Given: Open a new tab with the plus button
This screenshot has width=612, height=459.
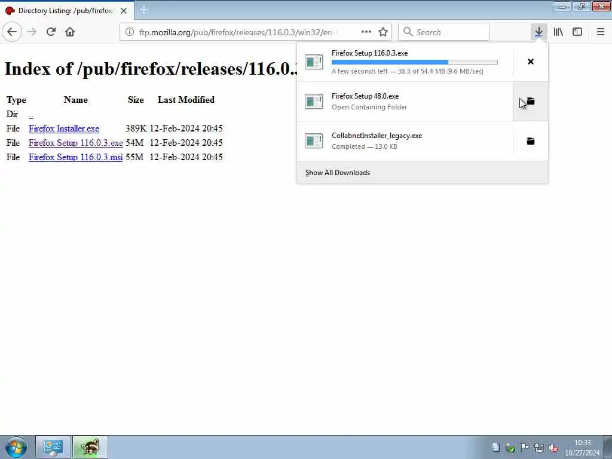Looking at the screenshot, I should pos(144,10).
